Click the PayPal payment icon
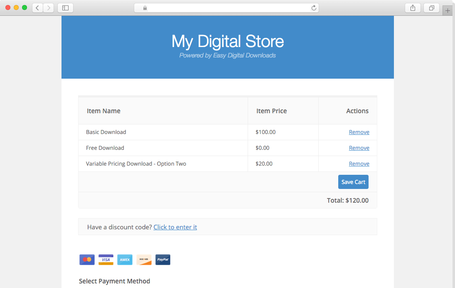Viewport: 455px width, 288px height. 163,260
